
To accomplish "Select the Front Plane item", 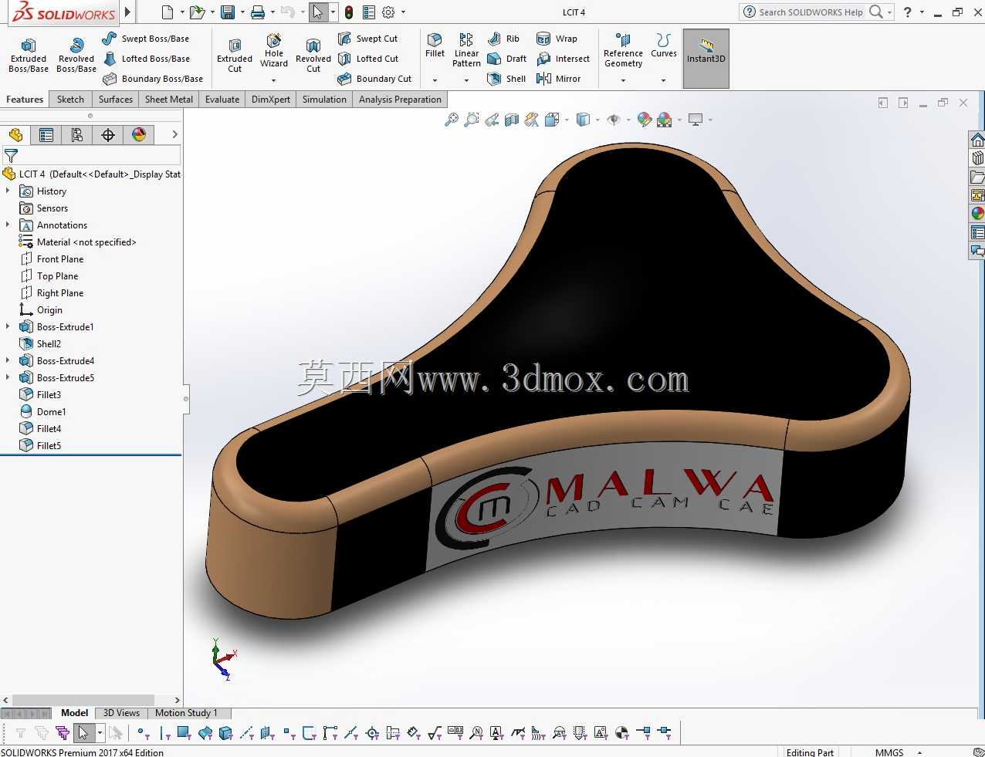I will point(52,259).
